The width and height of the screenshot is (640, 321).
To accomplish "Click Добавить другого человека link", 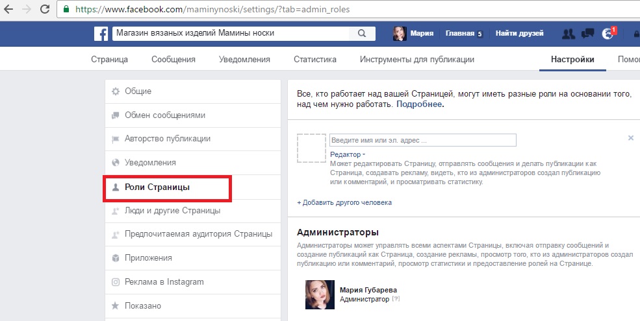I will tap(344, 202).
